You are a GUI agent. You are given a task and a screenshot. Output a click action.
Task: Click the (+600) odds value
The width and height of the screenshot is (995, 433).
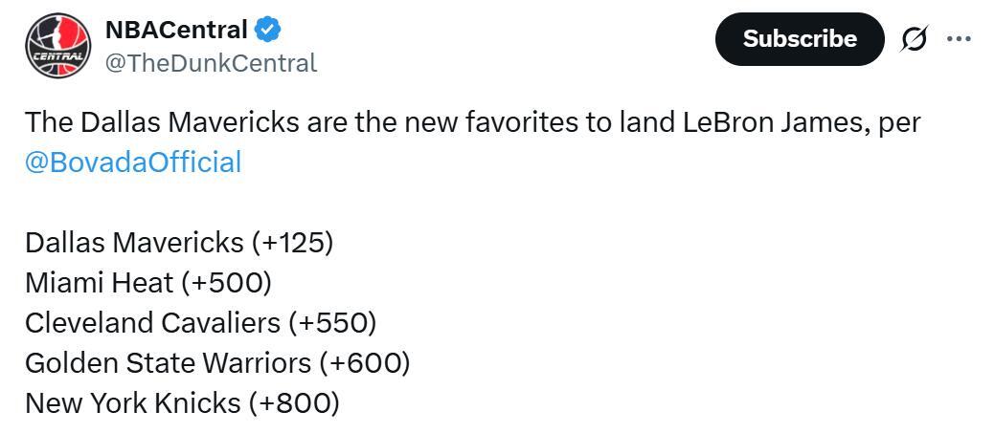(365, 362)
